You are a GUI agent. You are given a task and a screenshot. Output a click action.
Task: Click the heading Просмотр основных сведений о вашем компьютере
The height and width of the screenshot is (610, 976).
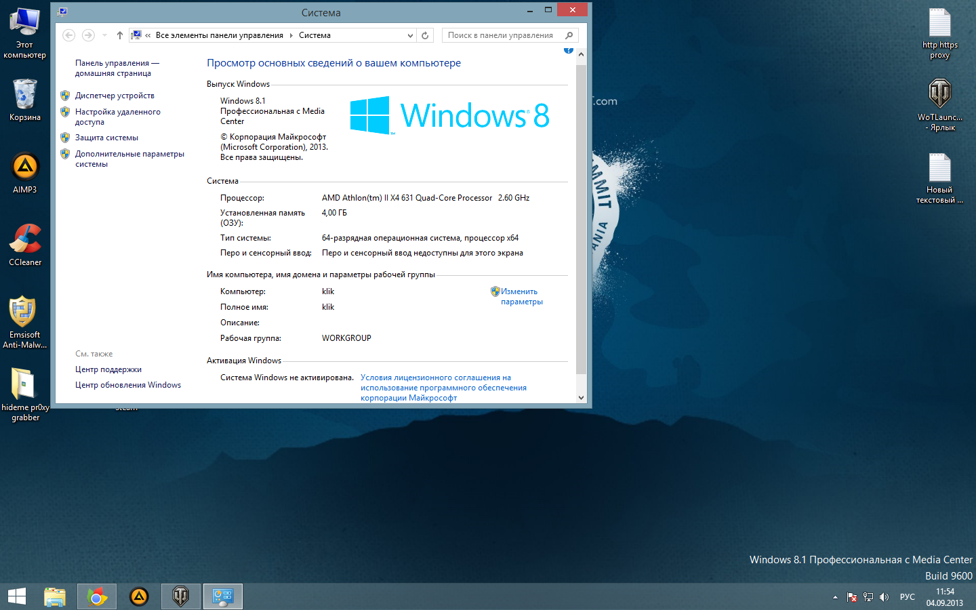pos(333,63)
